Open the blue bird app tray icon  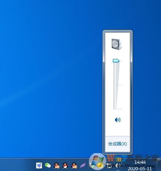[x=39, y=166]
